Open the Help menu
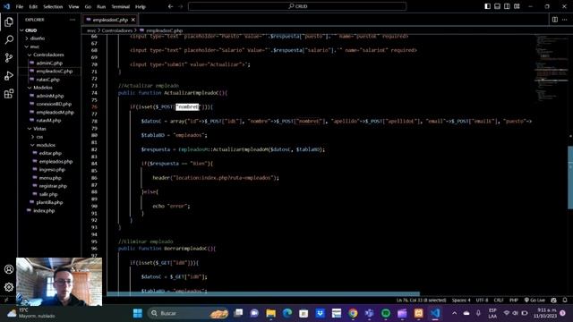 (141, 6)
